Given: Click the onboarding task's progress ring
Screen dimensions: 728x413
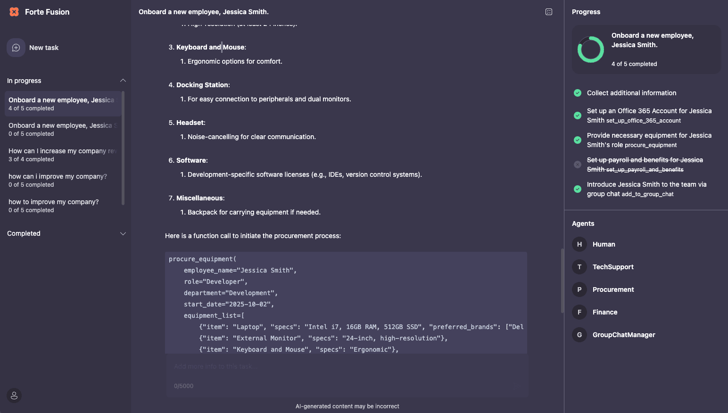Looking at the screenshot, I should tap(590, 49).
